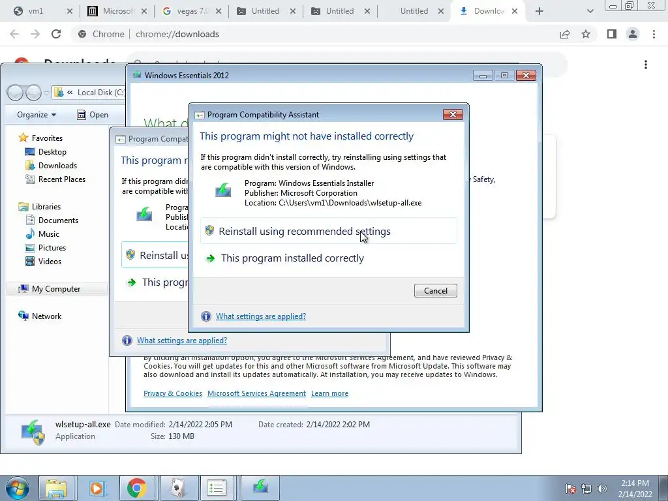Open Windows Media Player from taskbar
The image size is (668, 501).
97,488
